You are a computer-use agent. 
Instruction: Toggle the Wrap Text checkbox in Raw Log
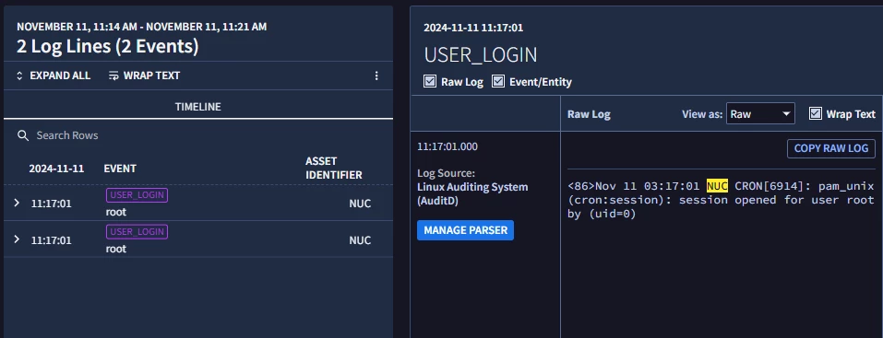coord(816,113)
